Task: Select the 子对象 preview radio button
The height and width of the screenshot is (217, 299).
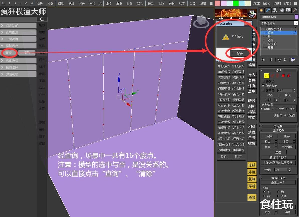Action: click(273, 109)
